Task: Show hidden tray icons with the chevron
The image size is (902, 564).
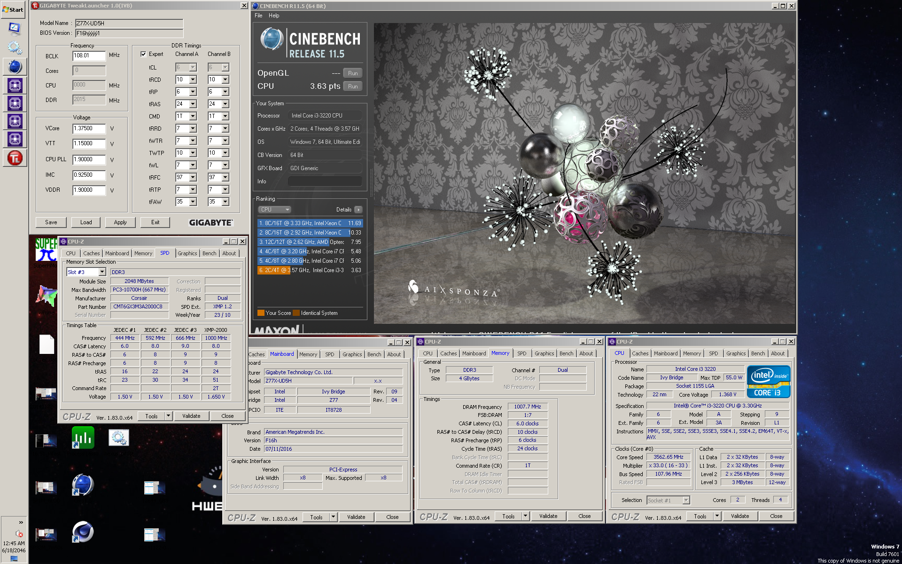Action: click(21, 522)
